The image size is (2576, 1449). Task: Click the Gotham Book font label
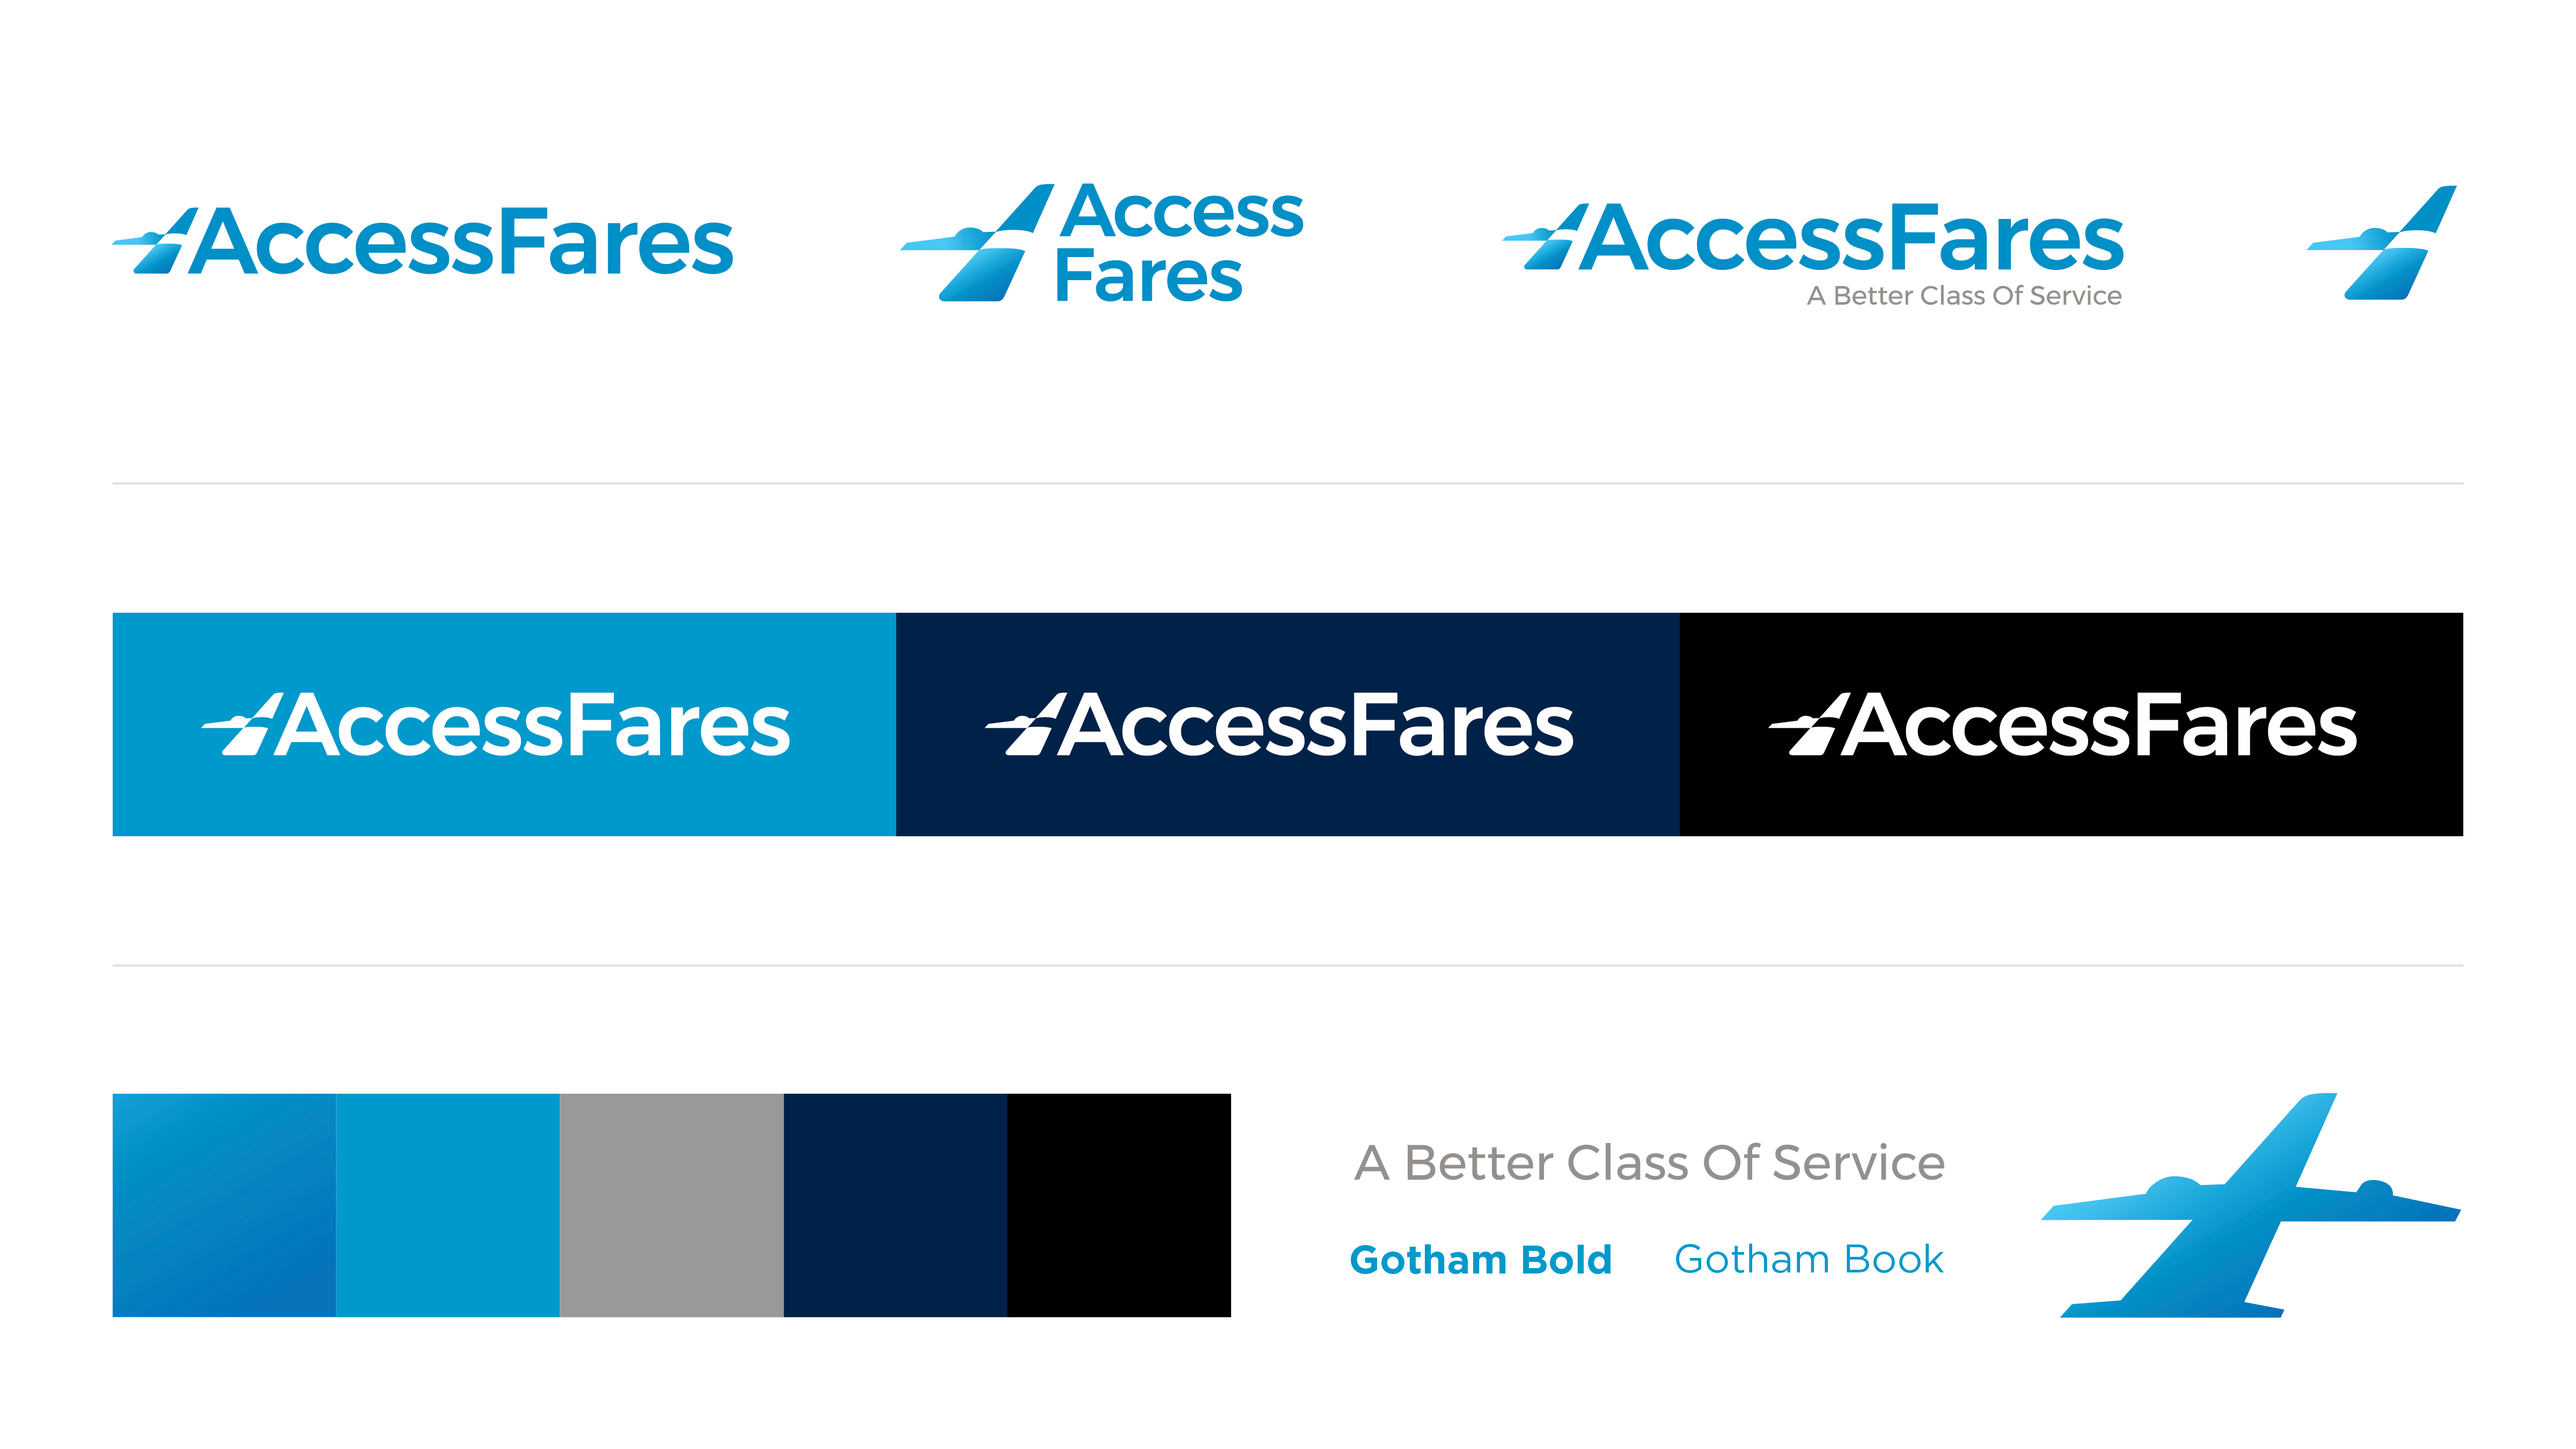pos(1809,1259)
